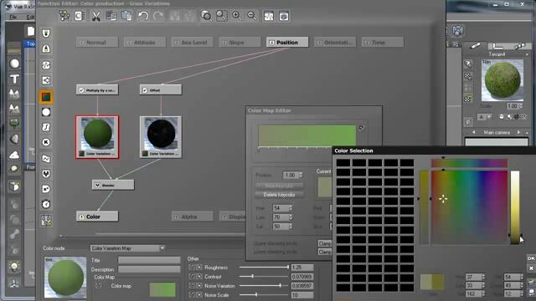Open the Upper clamping mode Clamp dropdown
This screenshot has height=301, width=536.
[325, 243]
